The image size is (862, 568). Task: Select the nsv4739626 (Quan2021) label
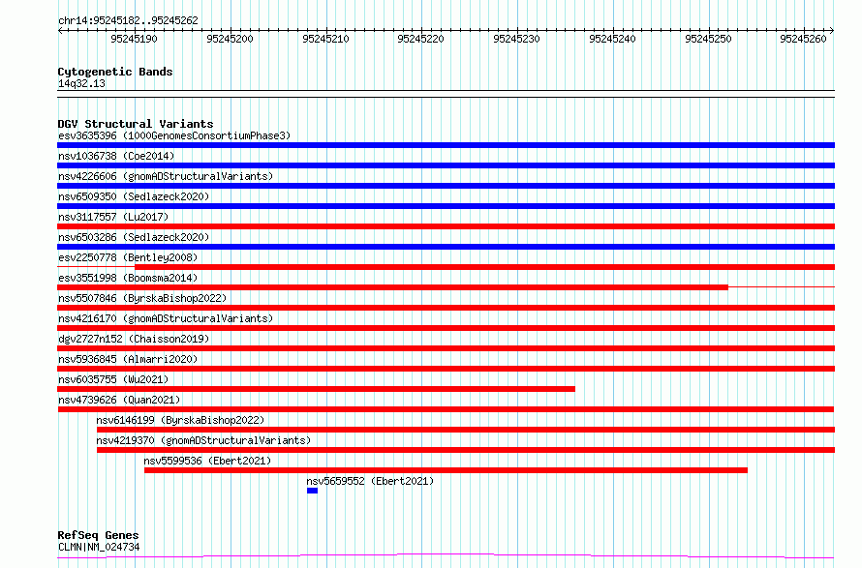coord(119,400)
